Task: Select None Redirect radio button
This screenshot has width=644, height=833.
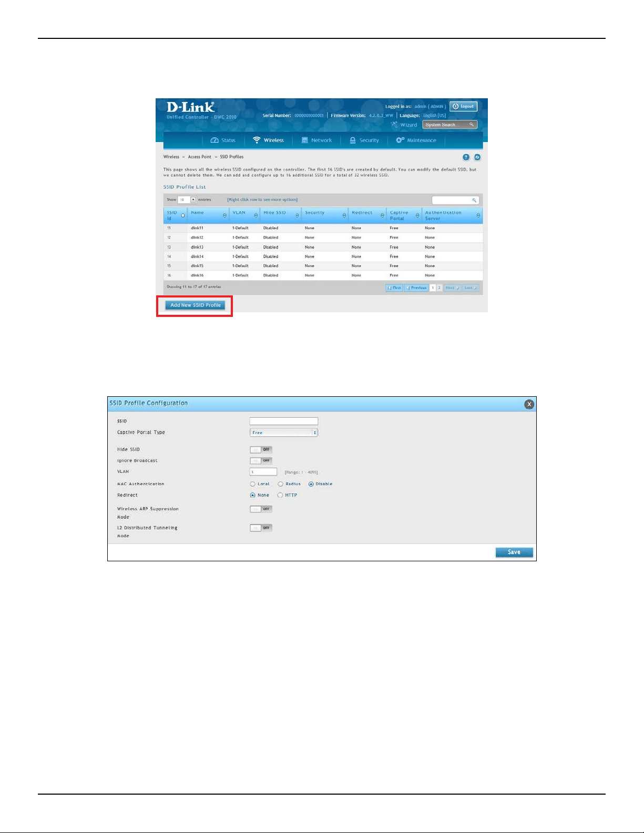Action: (x=253, y=495)
